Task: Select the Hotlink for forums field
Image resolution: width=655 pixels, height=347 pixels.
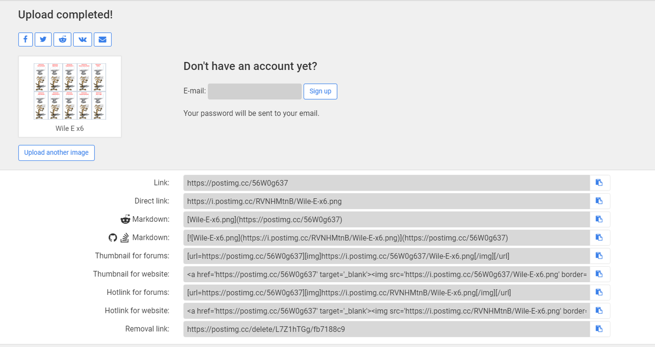Action: pos(386,292)
